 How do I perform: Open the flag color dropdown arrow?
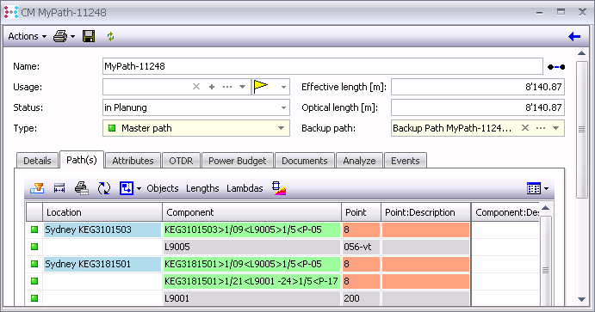pos(283,87)
